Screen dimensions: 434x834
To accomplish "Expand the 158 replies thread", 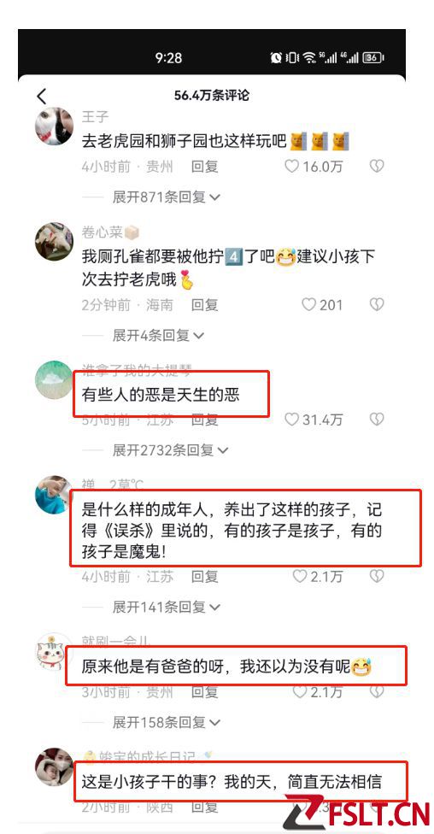I will point(166,722).
